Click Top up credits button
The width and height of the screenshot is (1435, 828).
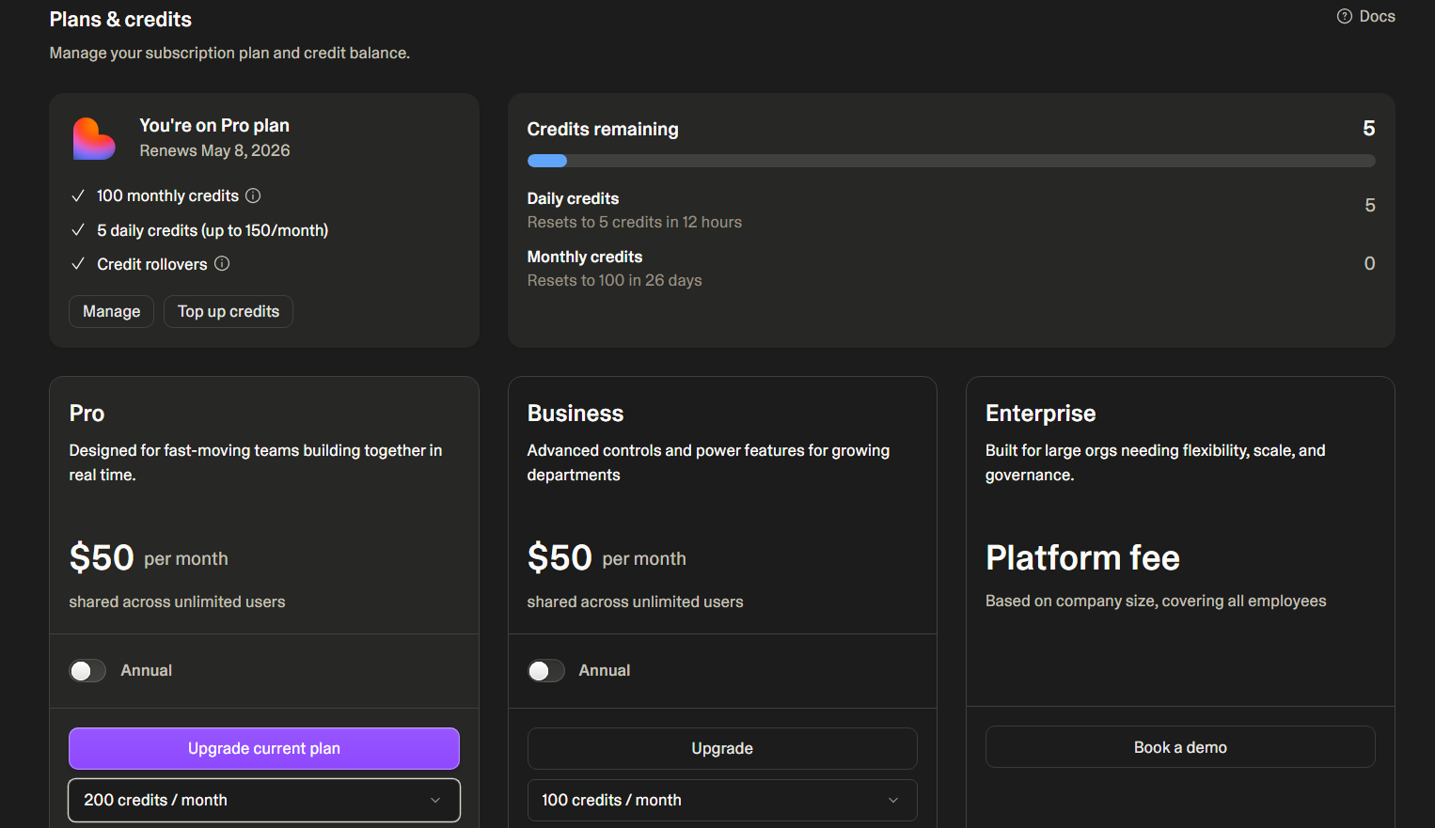tap(229, 311)
